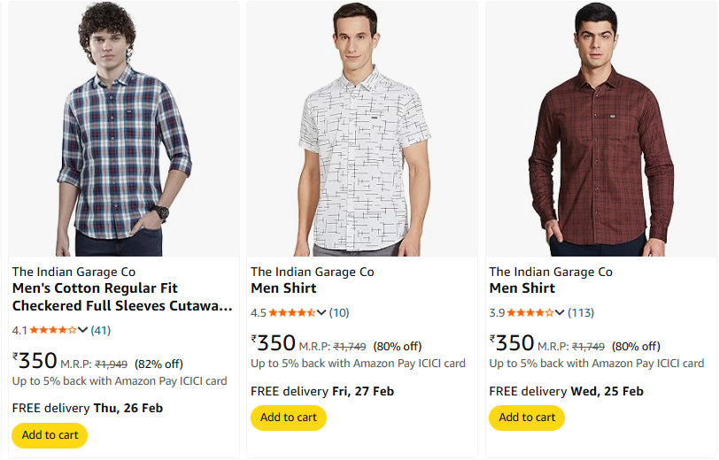Open maroon shirt product image

tap(599, 129)
